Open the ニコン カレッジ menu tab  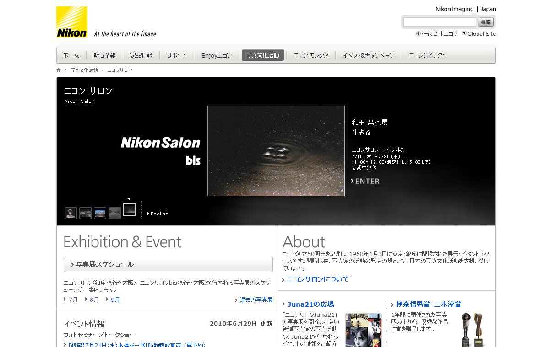(x=311, y=55)
